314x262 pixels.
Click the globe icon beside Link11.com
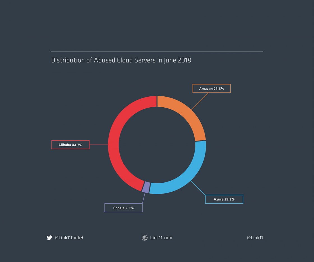(x=145, y=238)
